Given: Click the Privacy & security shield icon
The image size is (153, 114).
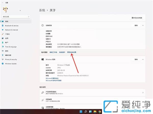Looking at the screenshot, I should pyautogui.click(x=3, y=59).
